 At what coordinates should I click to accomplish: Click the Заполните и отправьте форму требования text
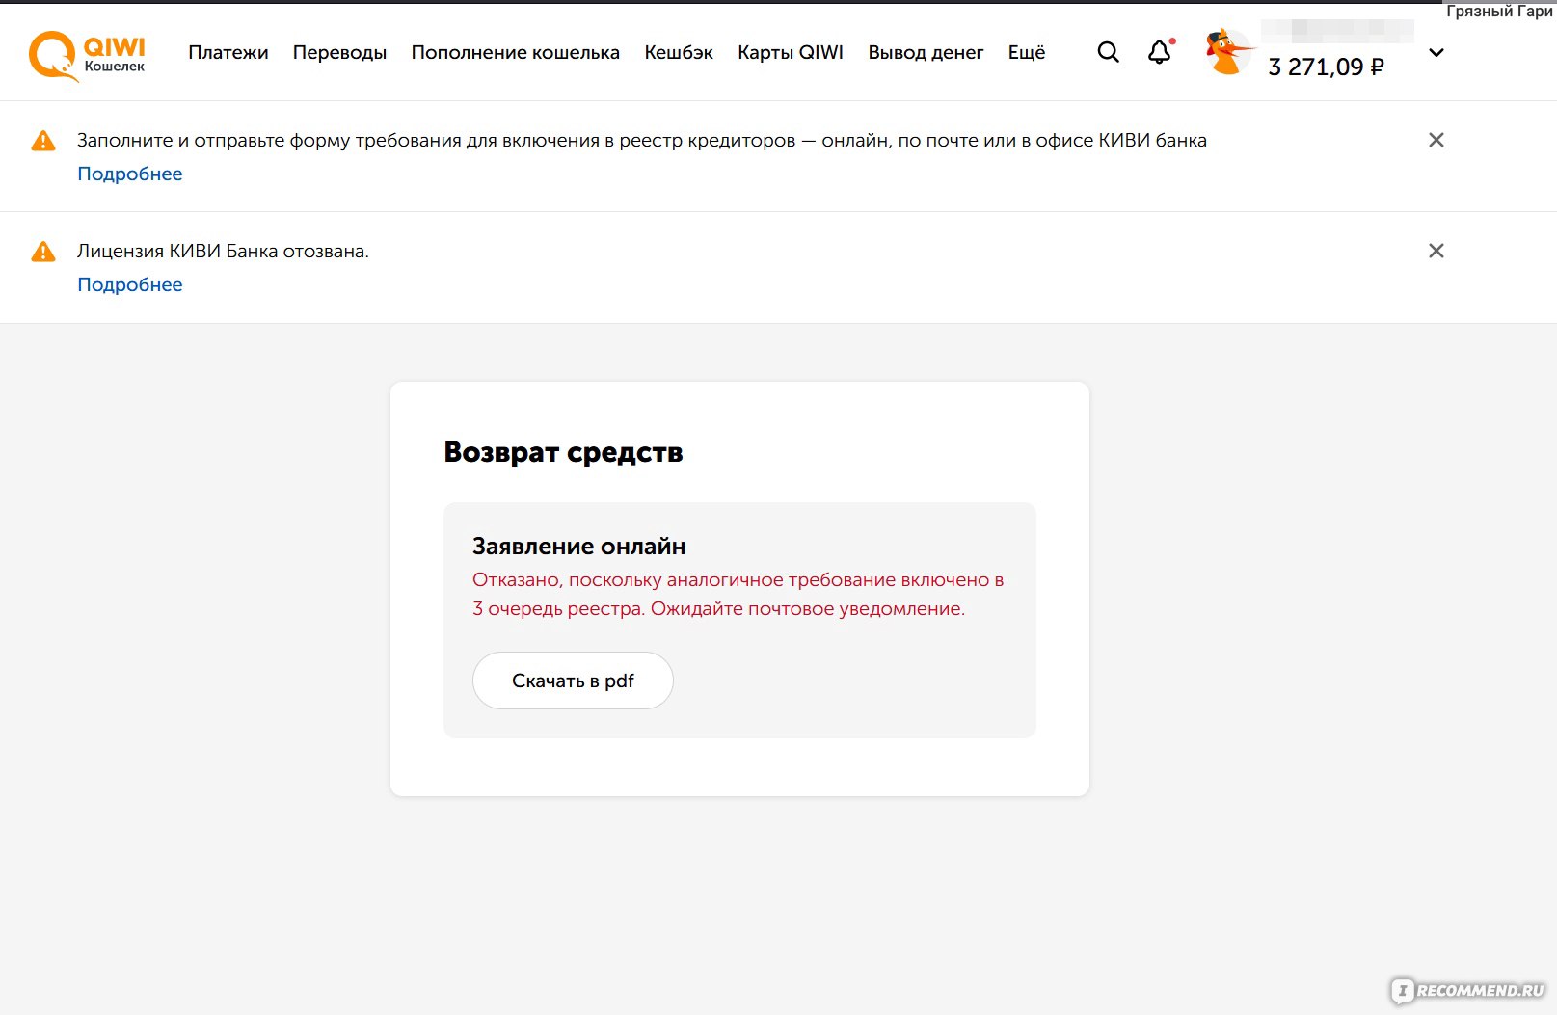[x=642, y=140]
